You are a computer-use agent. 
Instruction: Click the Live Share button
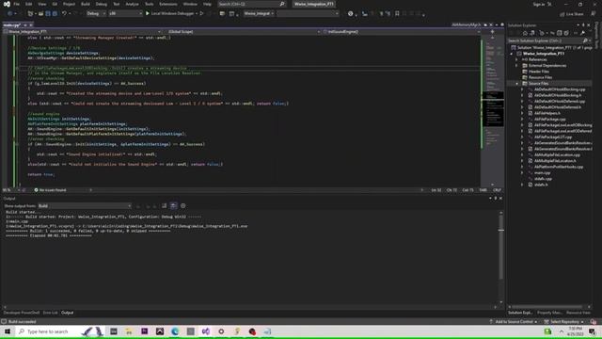point(572,14)
